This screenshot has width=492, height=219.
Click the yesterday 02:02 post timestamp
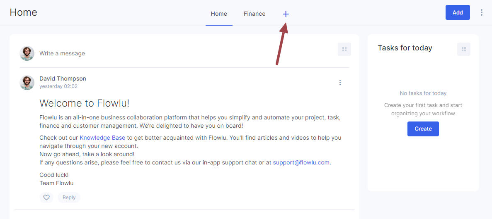[58, 86]
